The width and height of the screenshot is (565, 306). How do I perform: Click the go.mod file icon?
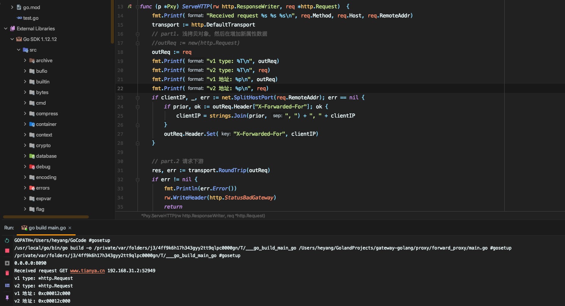click(19, 7)
